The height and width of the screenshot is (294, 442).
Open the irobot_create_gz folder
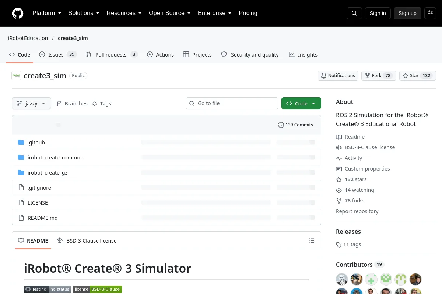click(x=48, y=173)
